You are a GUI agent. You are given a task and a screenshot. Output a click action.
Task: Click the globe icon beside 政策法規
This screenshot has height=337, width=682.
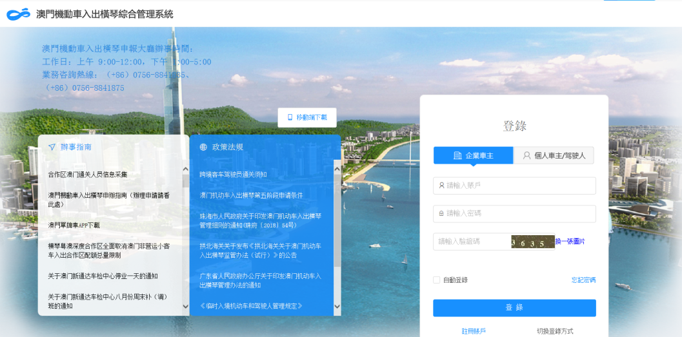(x=203, y=147)
